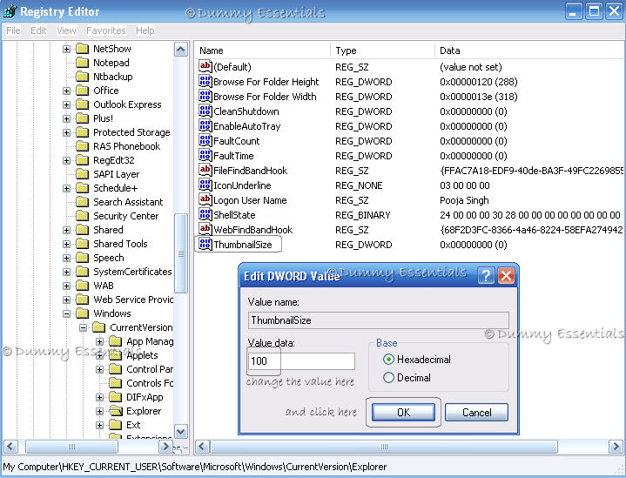626x478 pixels.
Task: Click the Windows folder icon in tree
Action: pos(82,313)
